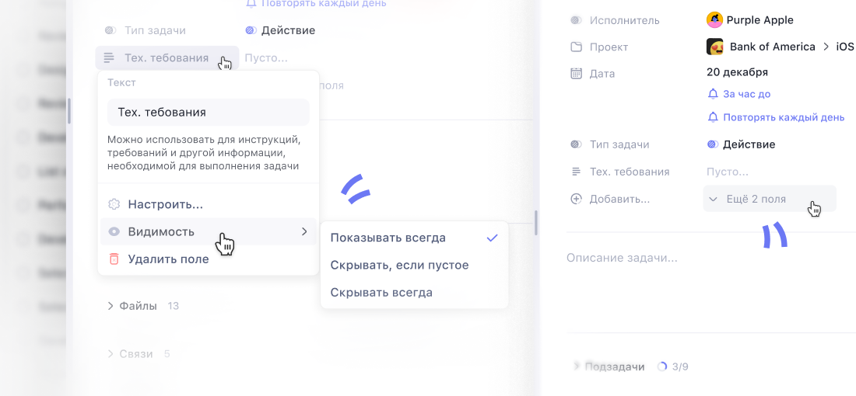Expand the Подзадачи section
This screenshot has width=856, height=396.
(x=577, y=366)
